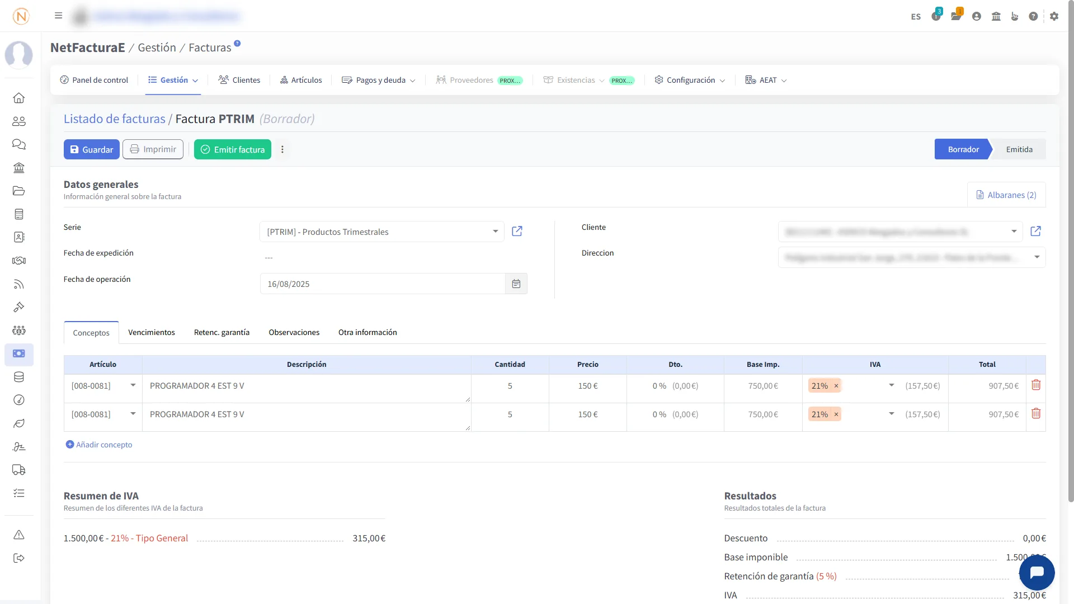Open Serie details external link icon

517,232
